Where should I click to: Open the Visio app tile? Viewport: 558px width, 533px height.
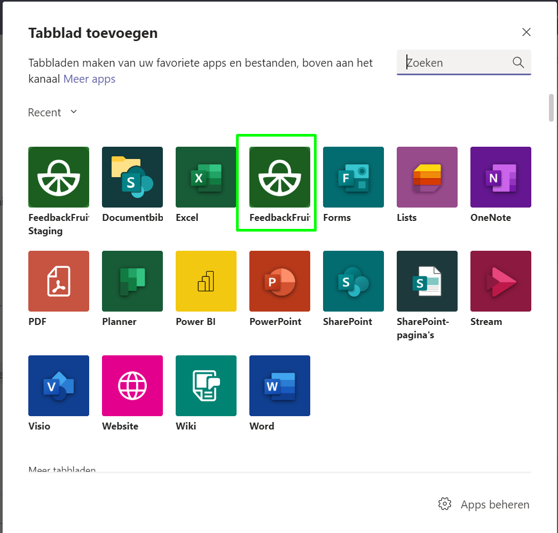[59, 386]
